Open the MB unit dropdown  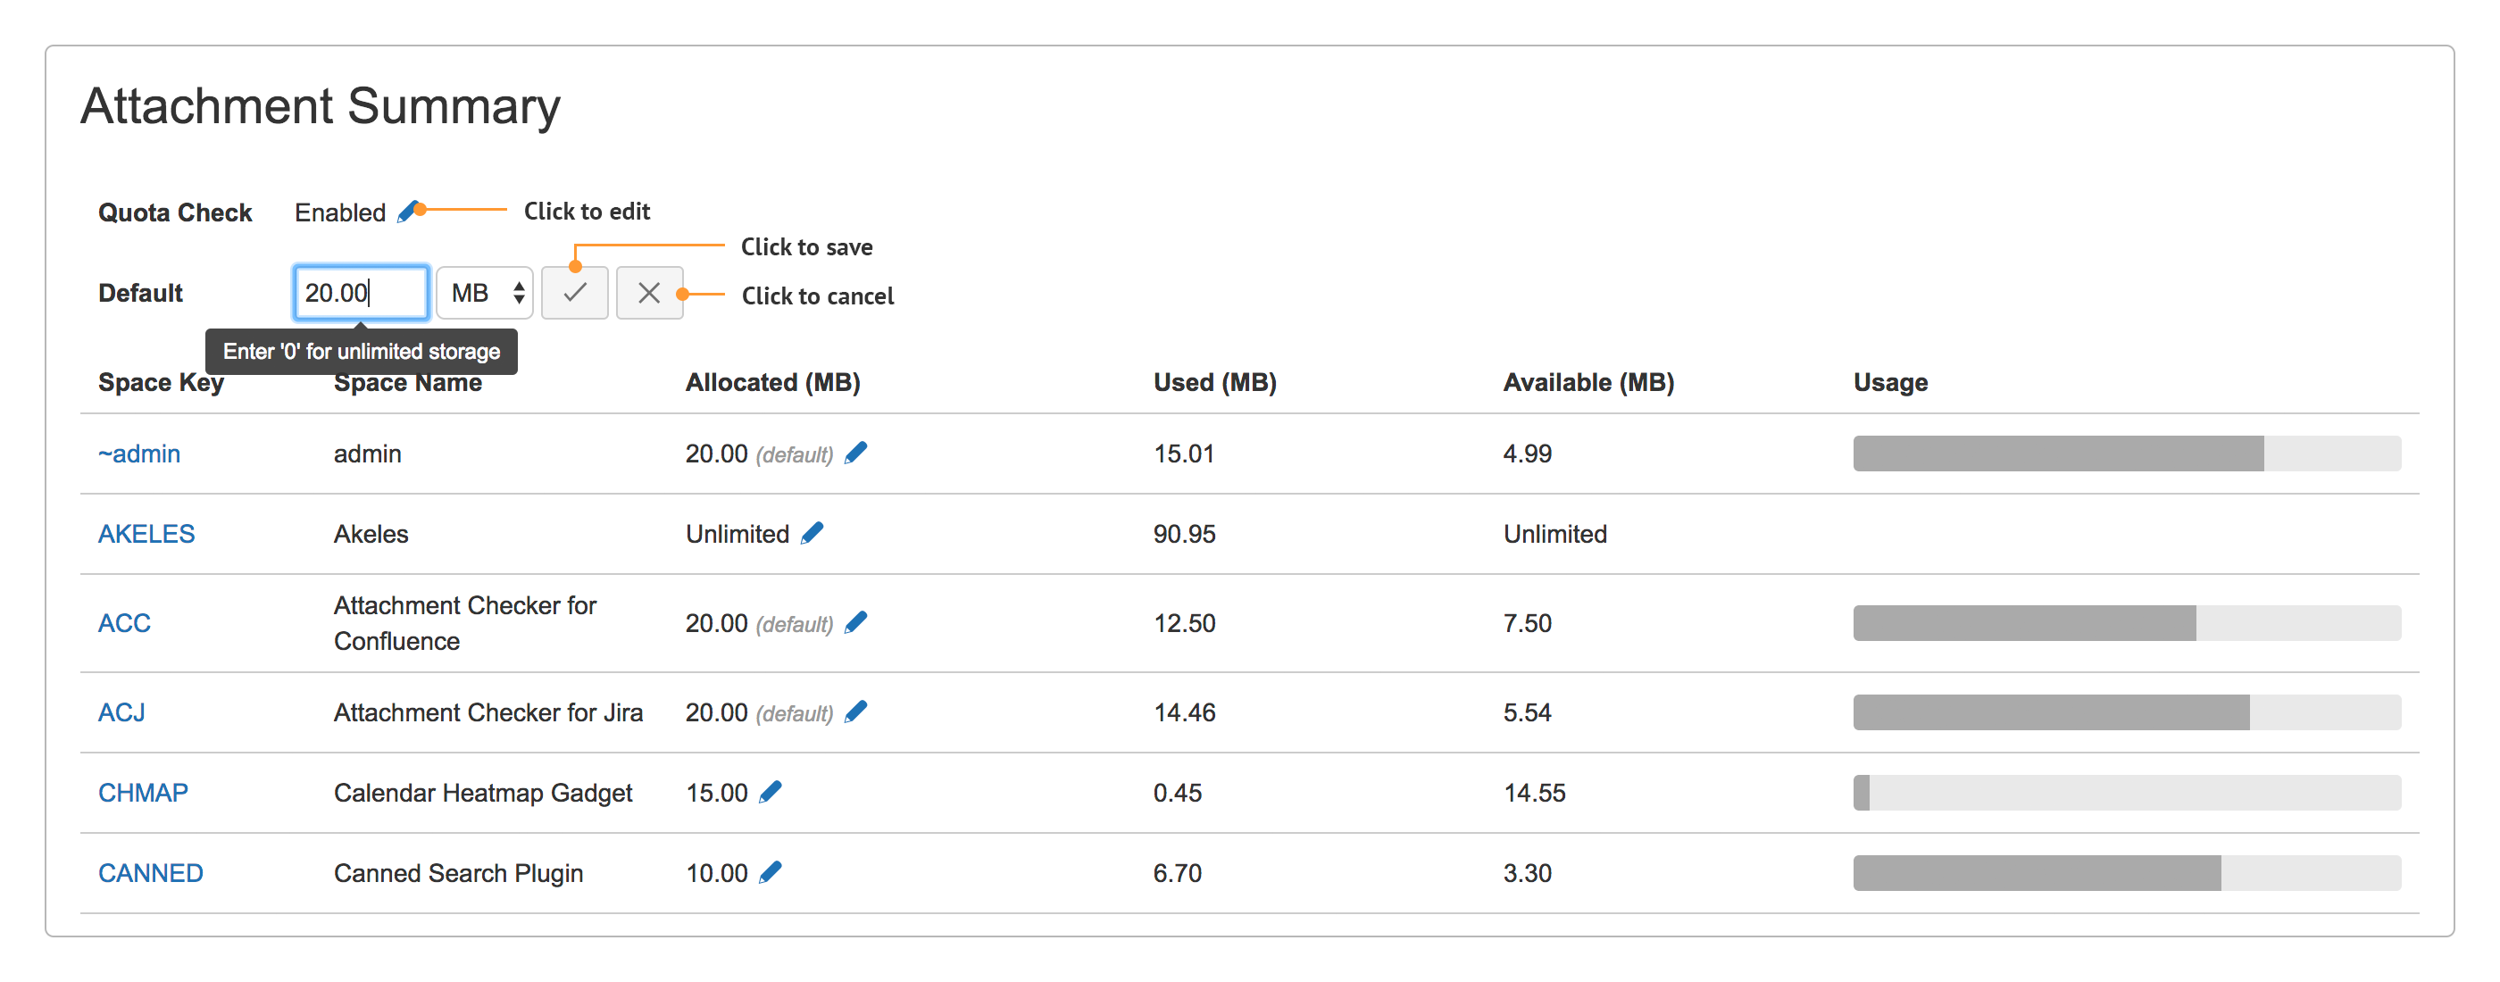click(484, 292)
